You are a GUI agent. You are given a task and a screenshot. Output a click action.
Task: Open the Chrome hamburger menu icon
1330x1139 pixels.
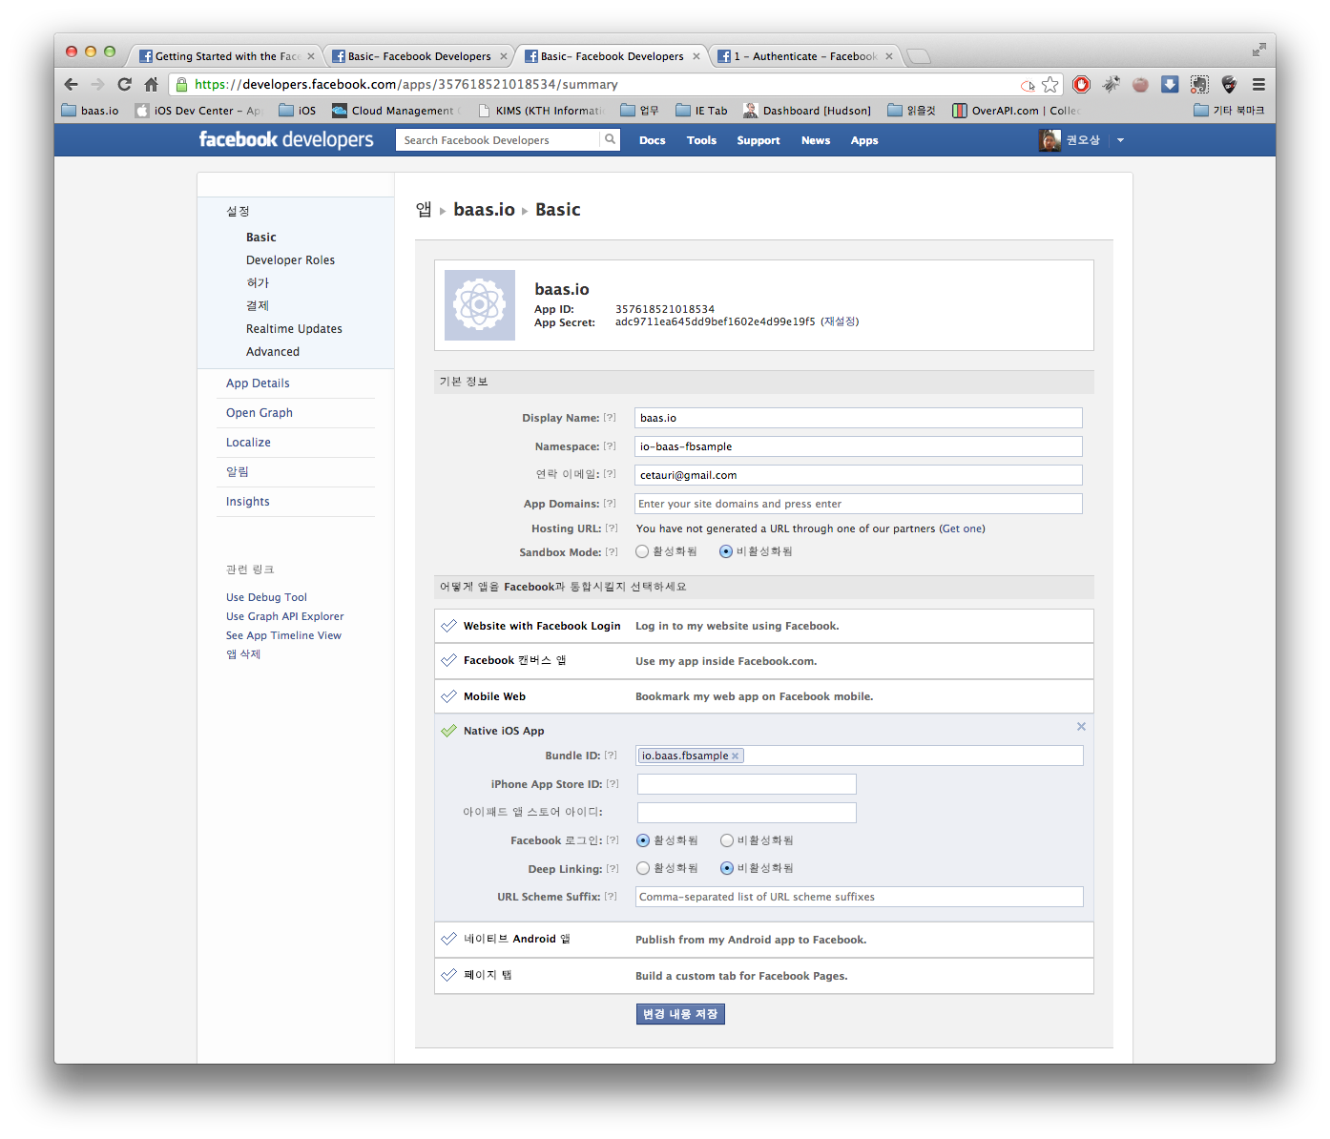click(1258, 85)
